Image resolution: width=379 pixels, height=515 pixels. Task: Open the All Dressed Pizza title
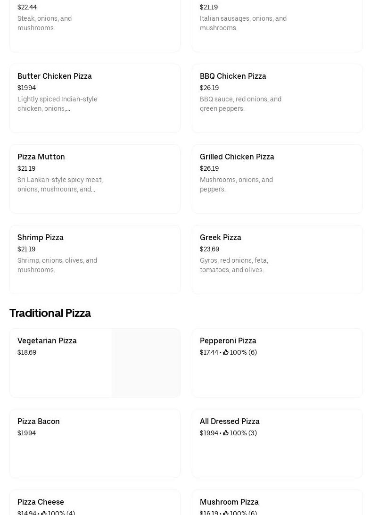(230, 421)
